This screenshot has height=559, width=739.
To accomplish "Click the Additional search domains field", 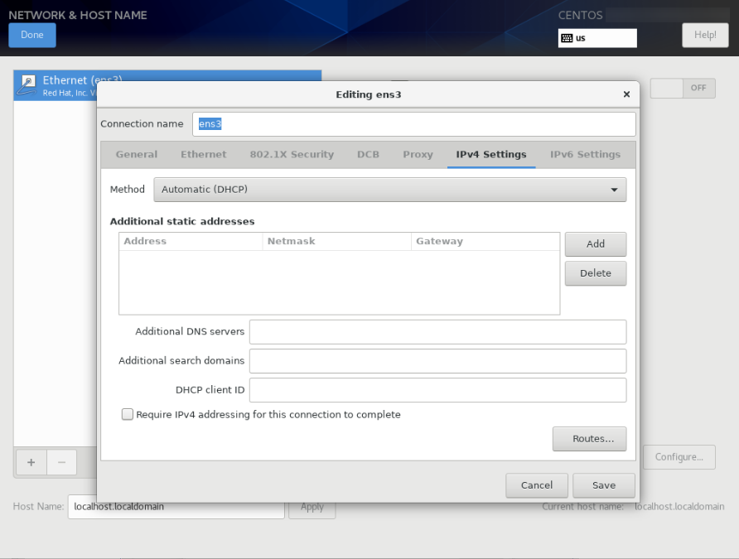I will pyautogui.click(x=437, y=361).
